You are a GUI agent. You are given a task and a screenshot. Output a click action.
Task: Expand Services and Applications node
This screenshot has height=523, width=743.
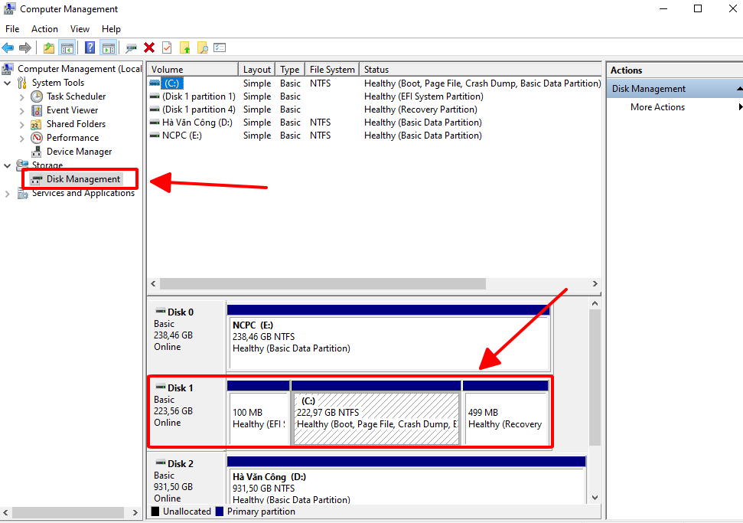point(7,194)
